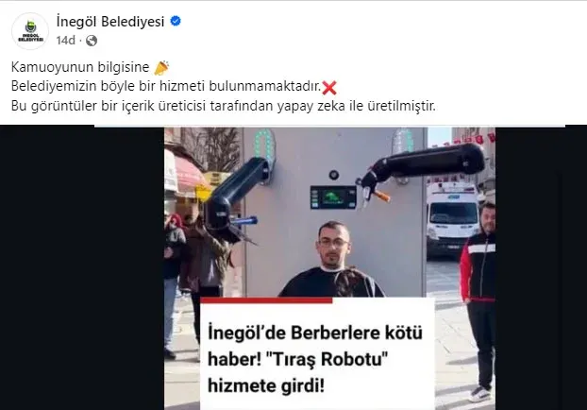
Task: Click the party popper emoji
Action: pos(161,68)
